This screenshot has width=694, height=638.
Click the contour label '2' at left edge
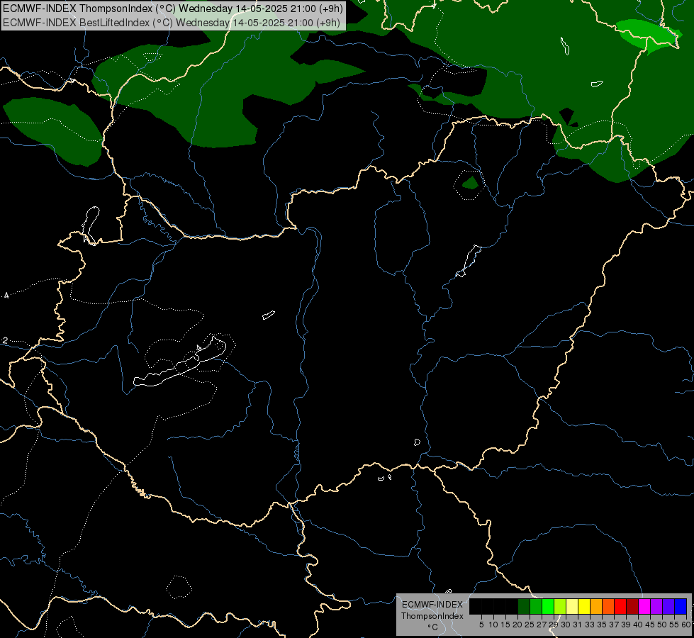(5, 340)
